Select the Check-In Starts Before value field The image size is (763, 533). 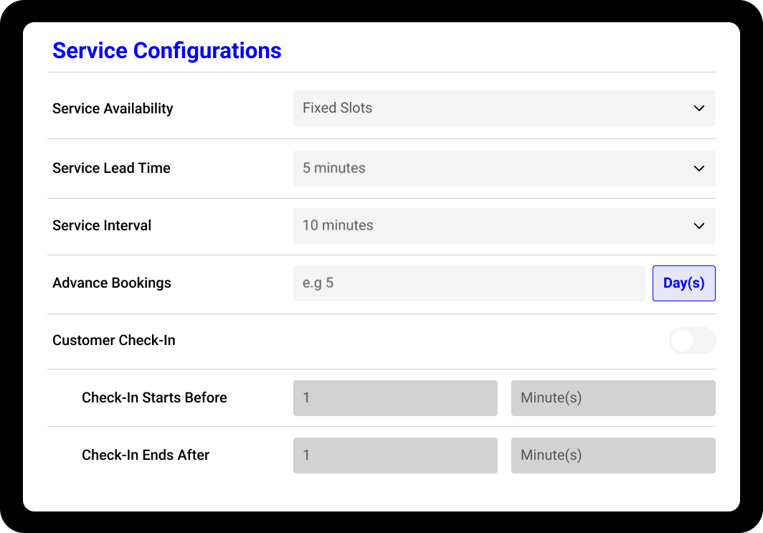pos(395,398)
